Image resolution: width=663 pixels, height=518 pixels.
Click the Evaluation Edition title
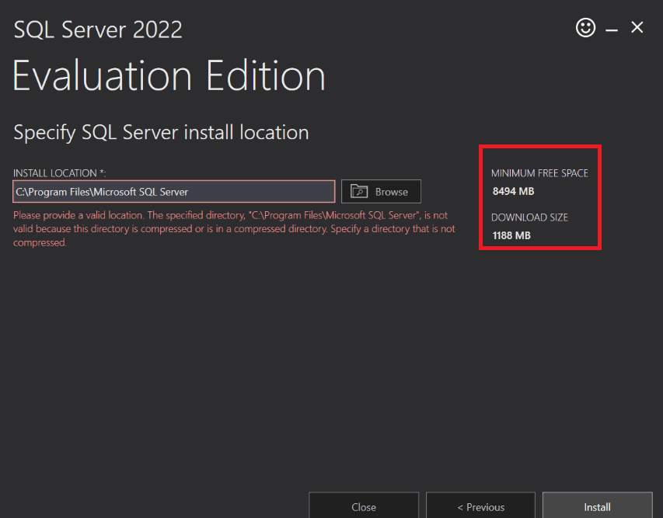[x=169, y=75]
